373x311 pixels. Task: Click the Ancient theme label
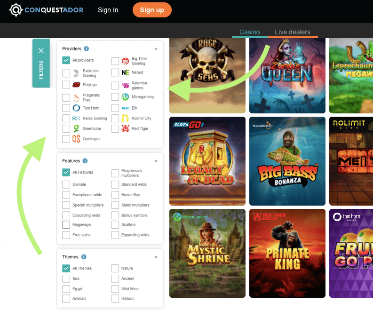[x=128, y=279]
